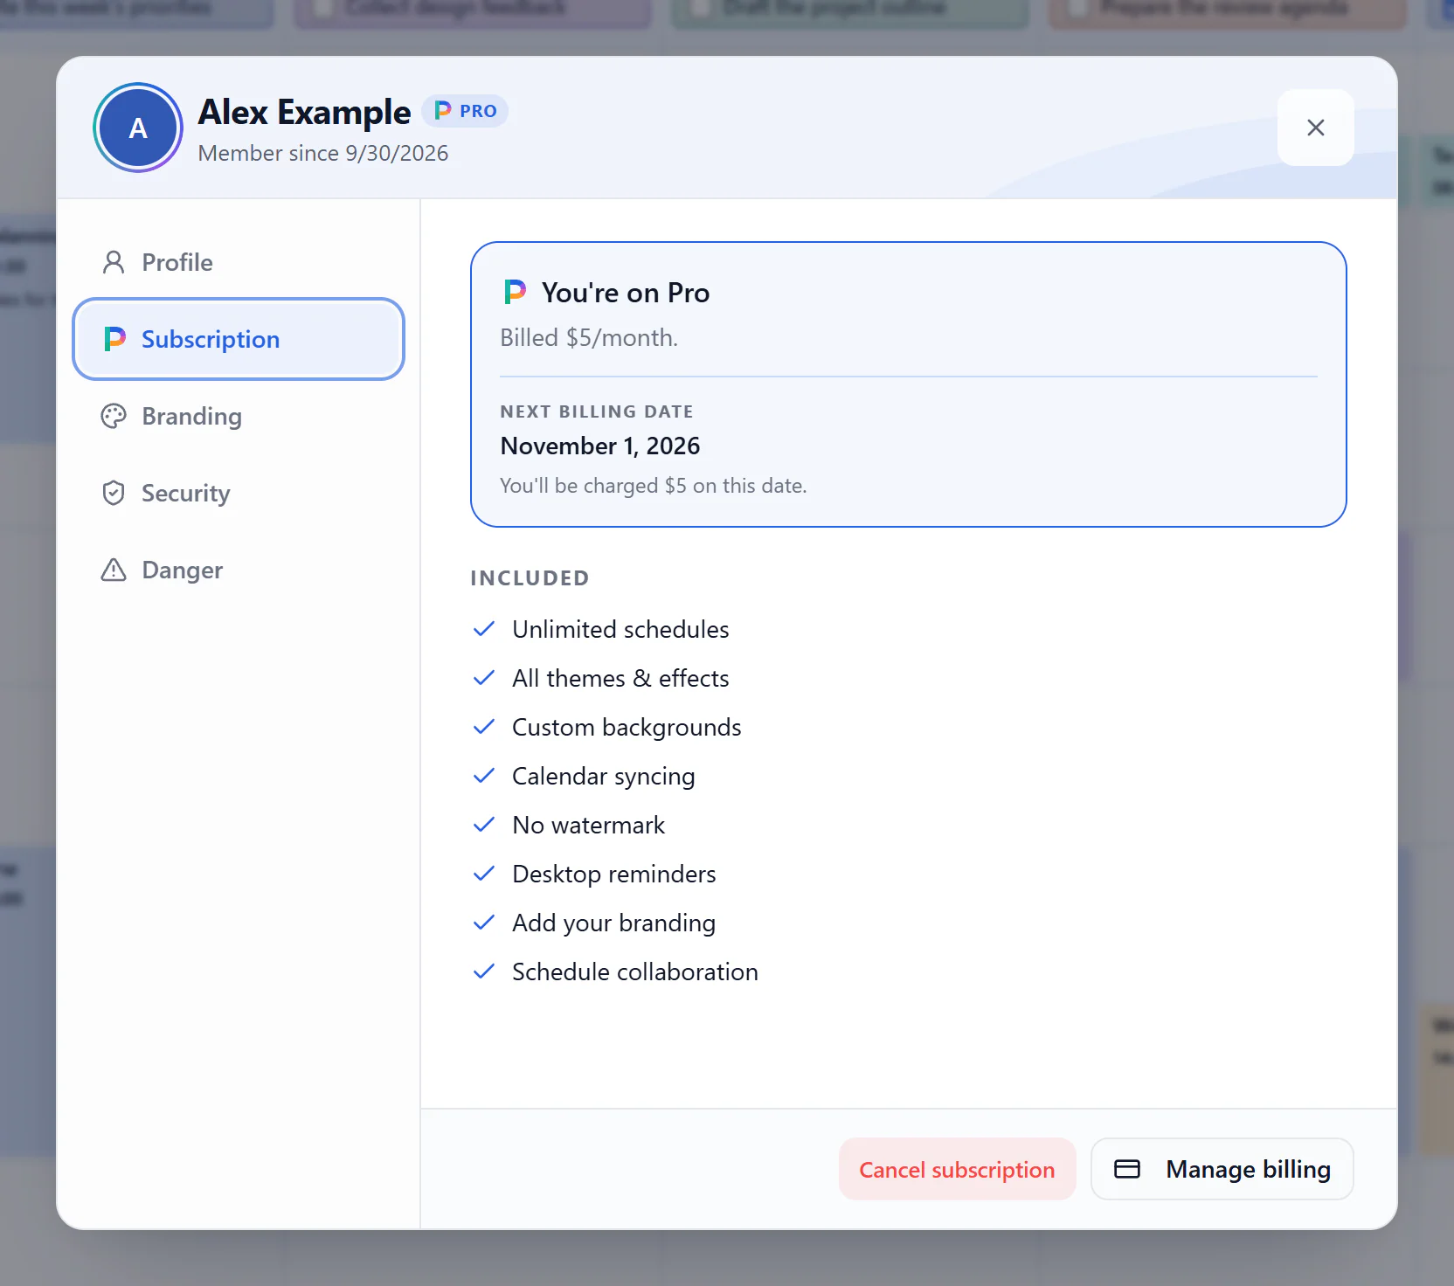
Task: Click the credit card icon in Manage billing
Action: tap(1127, 1169)
